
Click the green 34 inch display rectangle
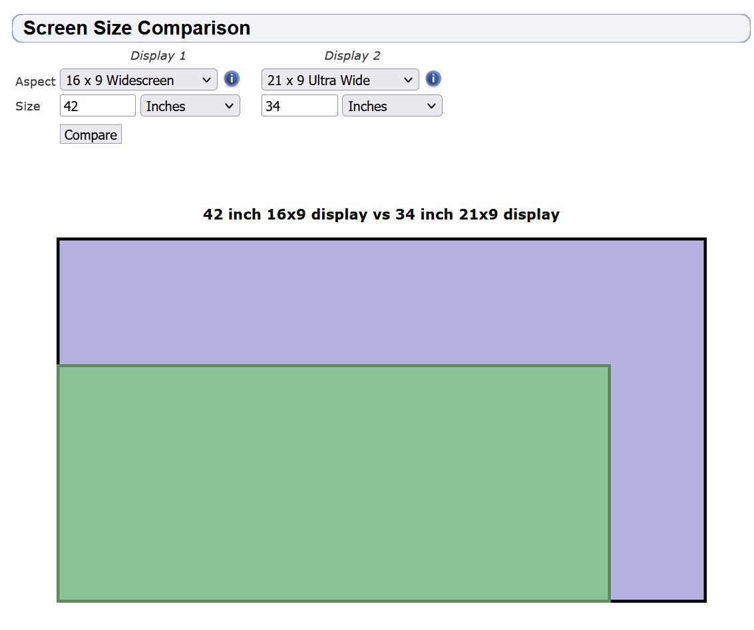(333, 484)
